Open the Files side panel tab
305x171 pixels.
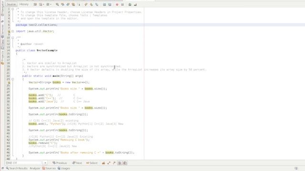coord(2,44)
